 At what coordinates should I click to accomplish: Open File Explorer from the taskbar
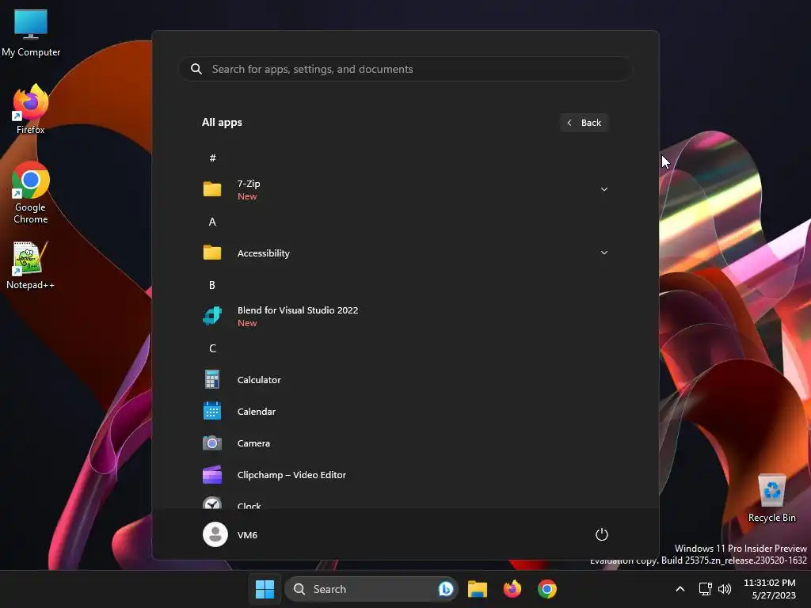tap(478, 589)
